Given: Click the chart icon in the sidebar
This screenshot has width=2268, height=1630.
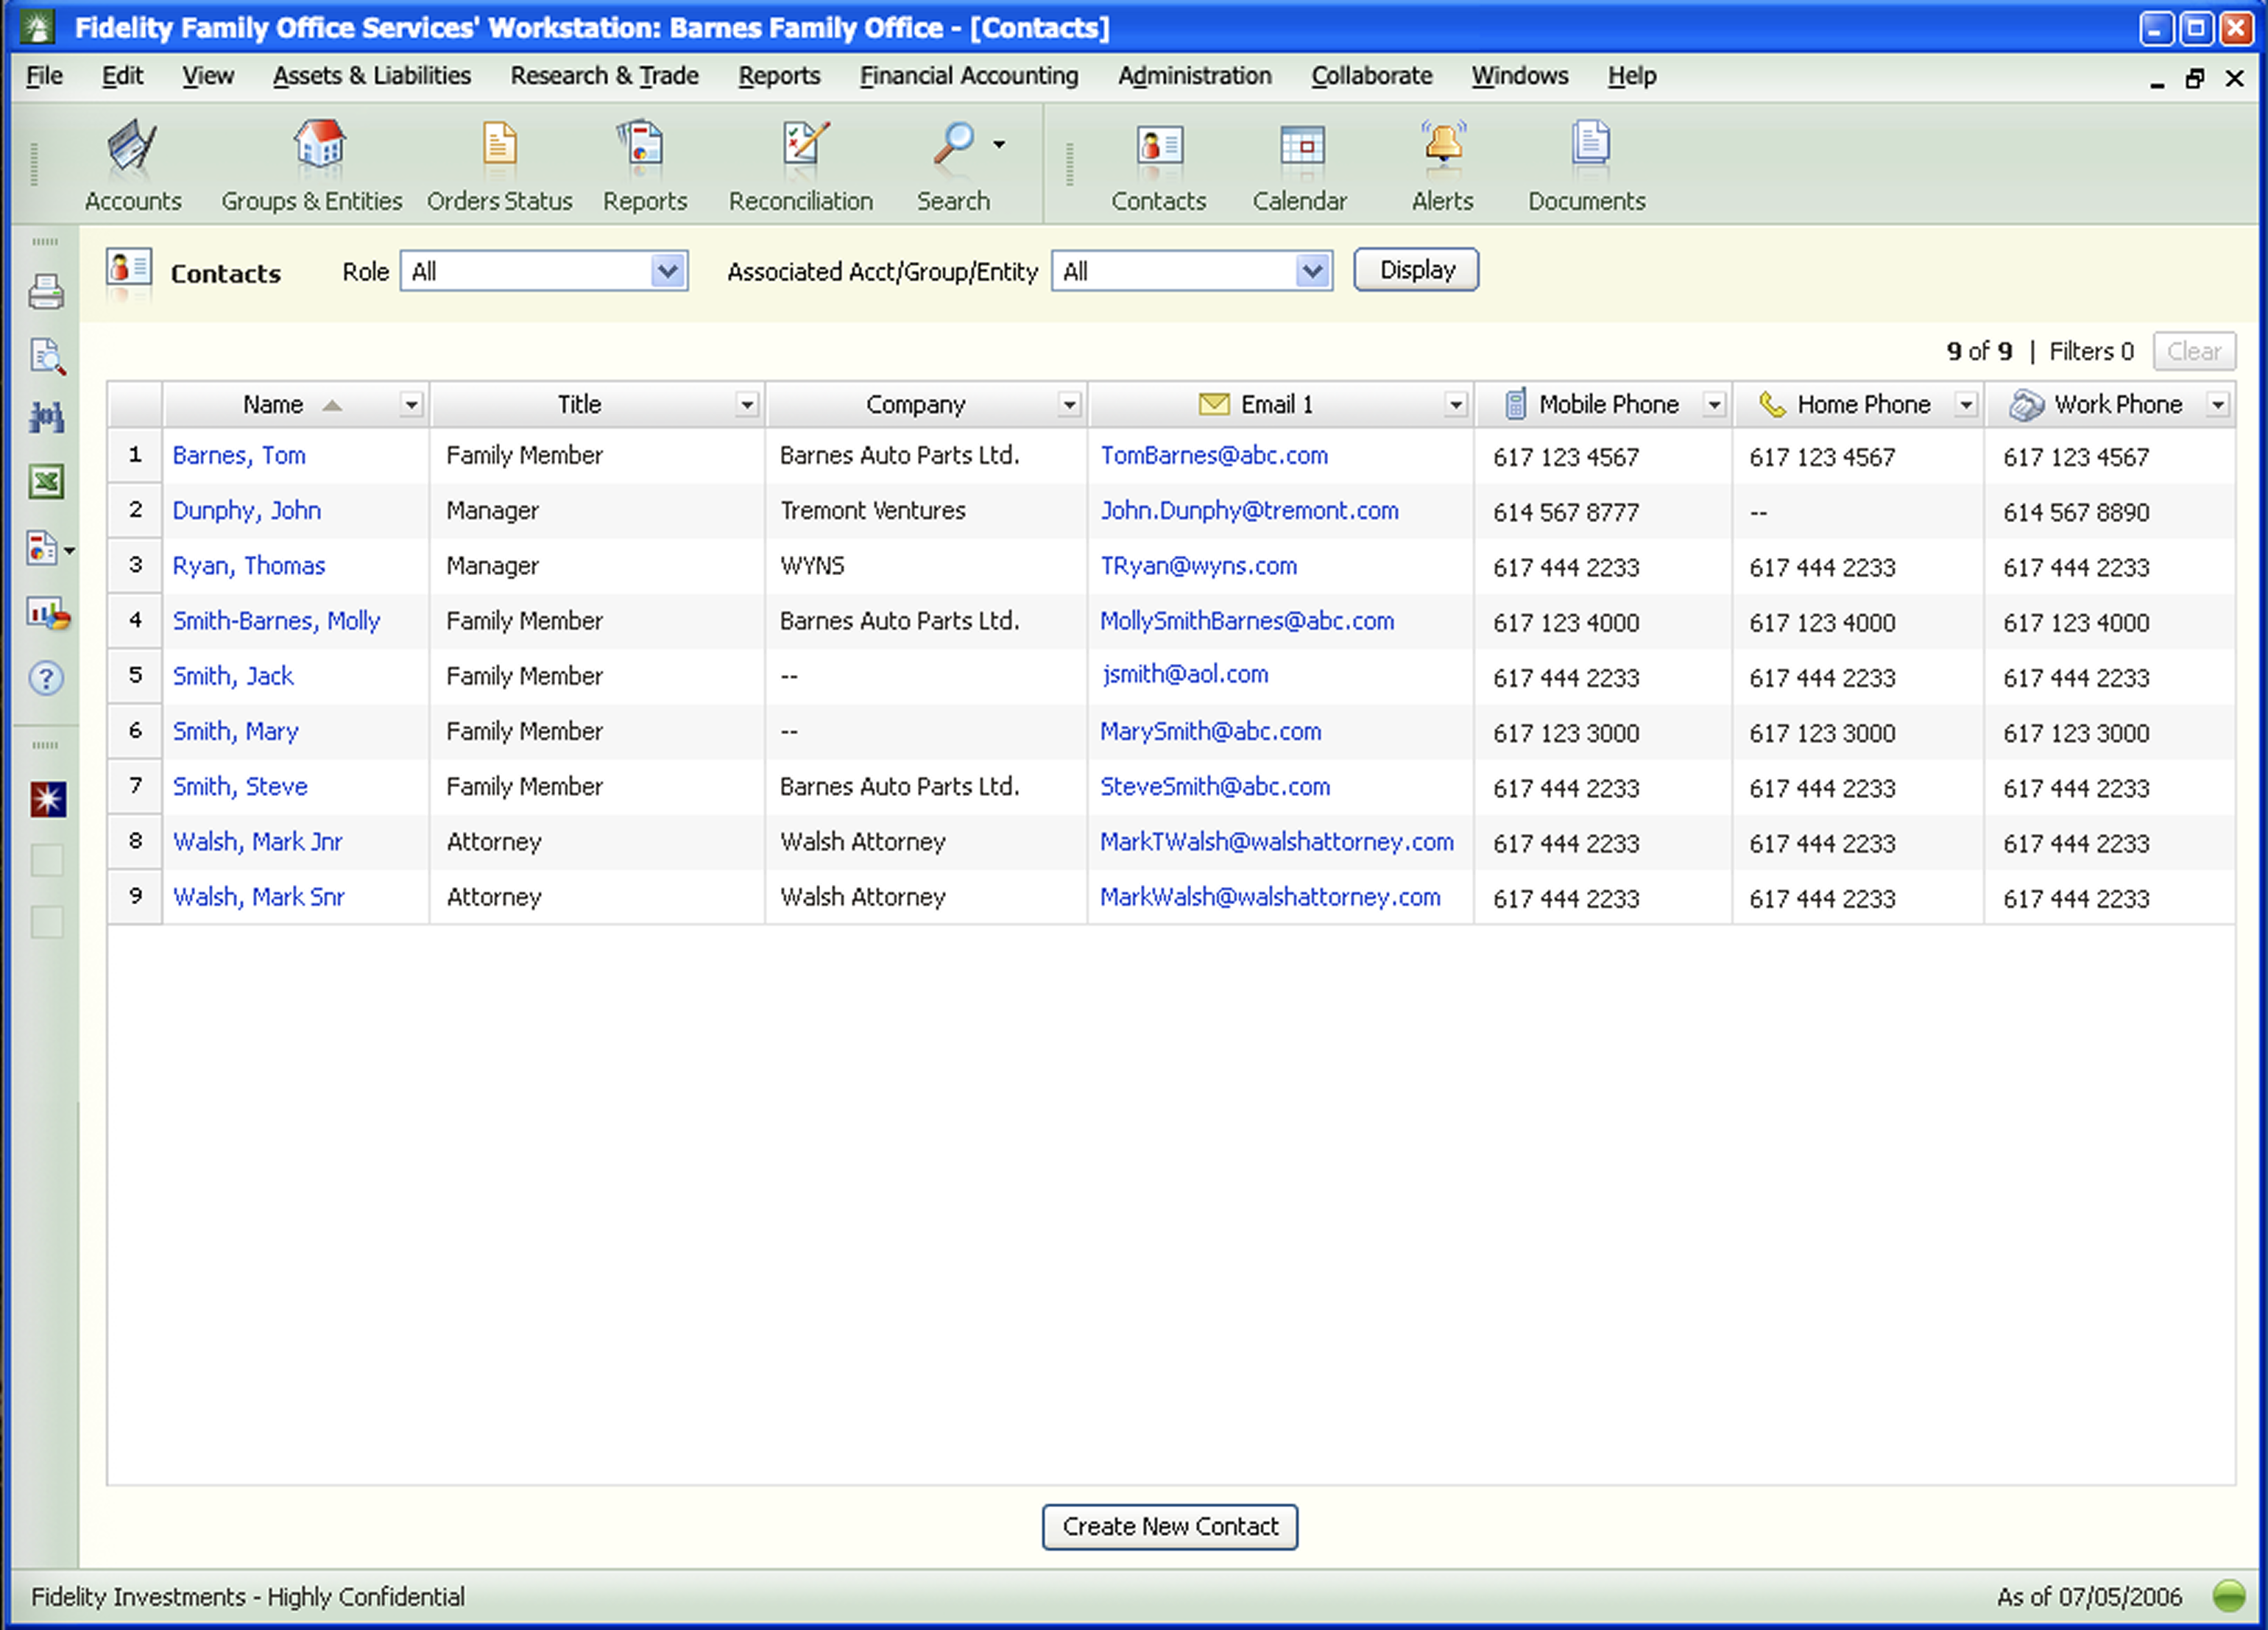Looking at the screenshot, I should [x=46, y=613].
